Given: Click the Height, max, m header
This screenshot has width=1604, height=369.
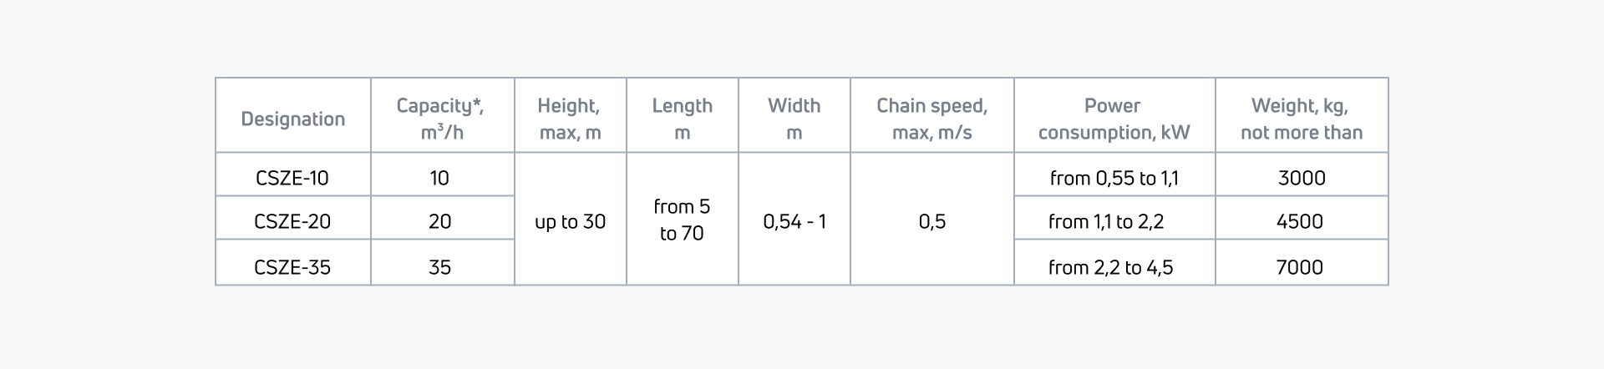Looking at the screenshot, I should click(570, 119).
